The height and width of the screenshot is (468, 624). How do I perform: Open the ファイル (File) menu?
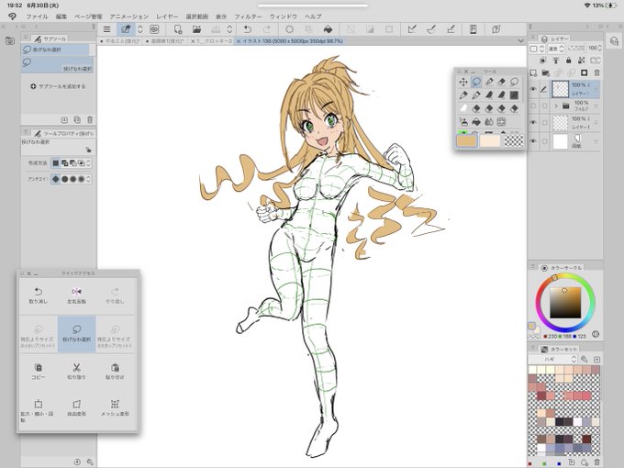[x=37, y=17]
